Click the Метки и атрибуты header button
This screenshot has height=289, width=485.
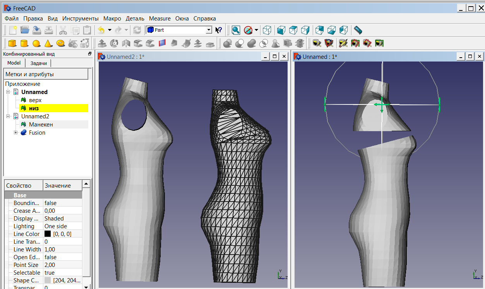(46, 74)
